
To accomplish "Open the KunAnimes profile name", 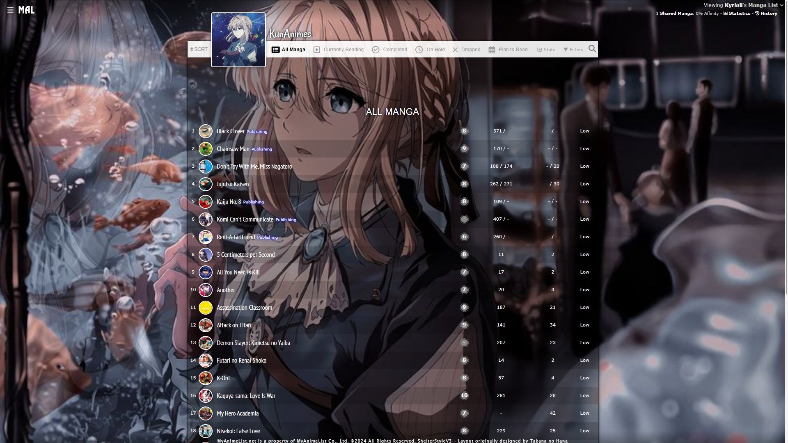I will pos(290,34).
